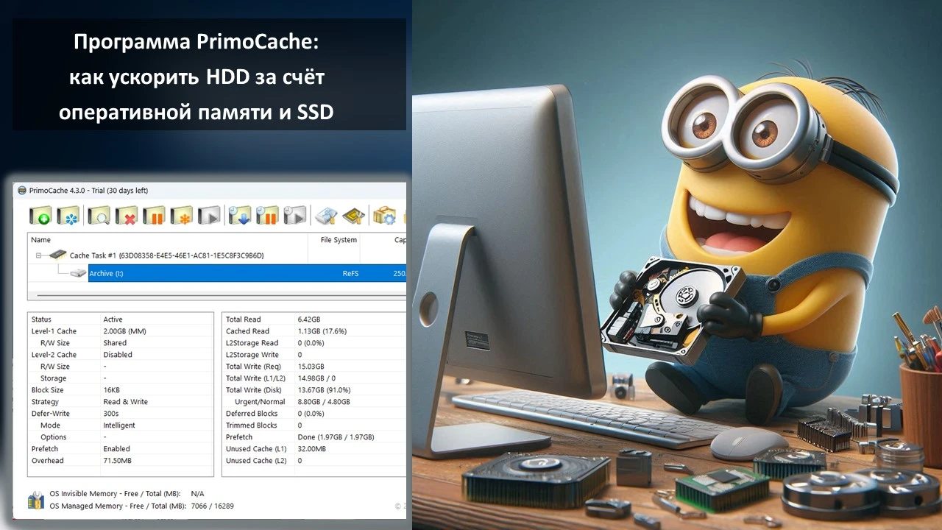Image resolution: width=942 pixels, height=530 pixels.
Task: Click the Trimmed Blocks label
Action: coord(252,425)
